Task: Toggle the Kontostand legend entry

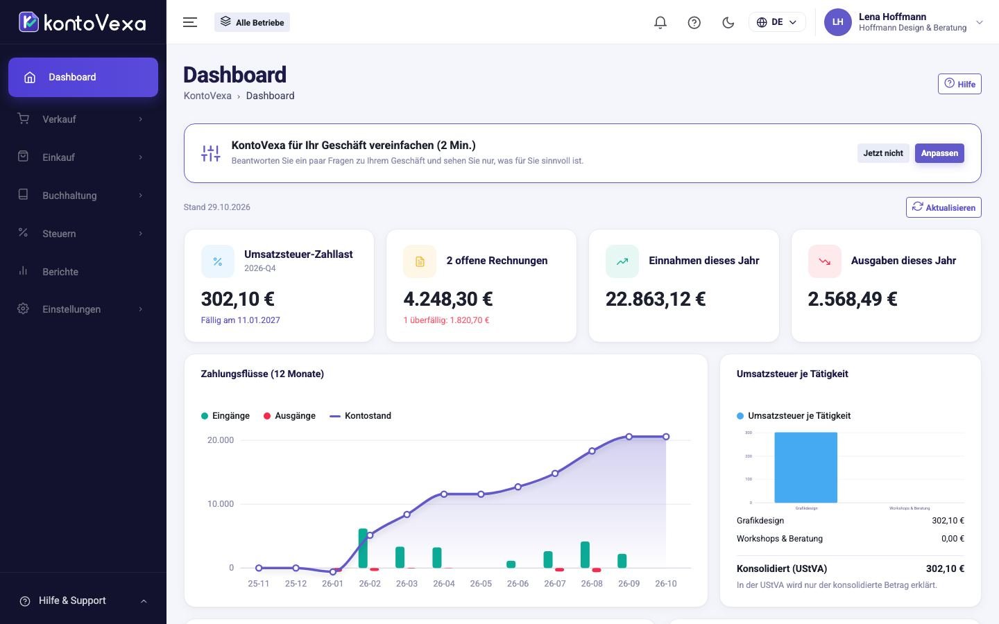Action: point(360,416)
